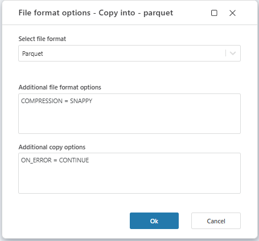259x241 pixels.
Task: Expand the file format chevron arrow
Action: [233, 53]
